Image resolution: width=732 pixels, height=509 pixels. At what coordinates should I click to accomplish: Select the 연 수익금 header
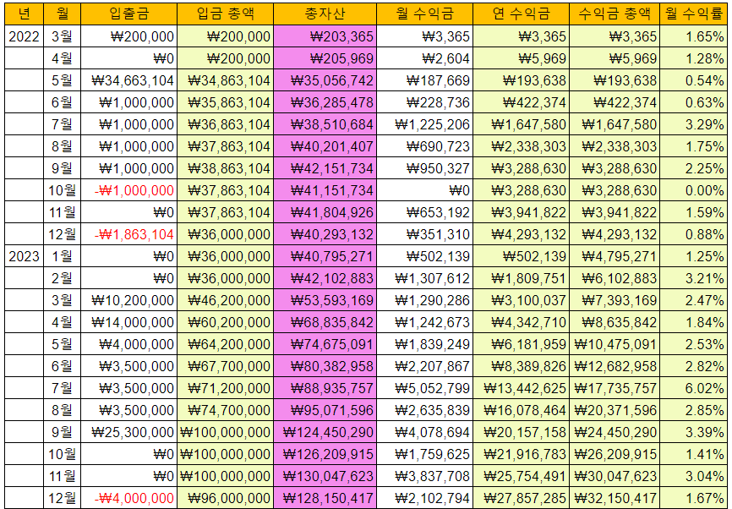(x=521, y=14)
